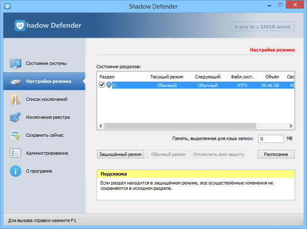Screen dimensions: 307x229
Task: Sort by 'Файл.сист.' column header
Action: pos(241,76)
